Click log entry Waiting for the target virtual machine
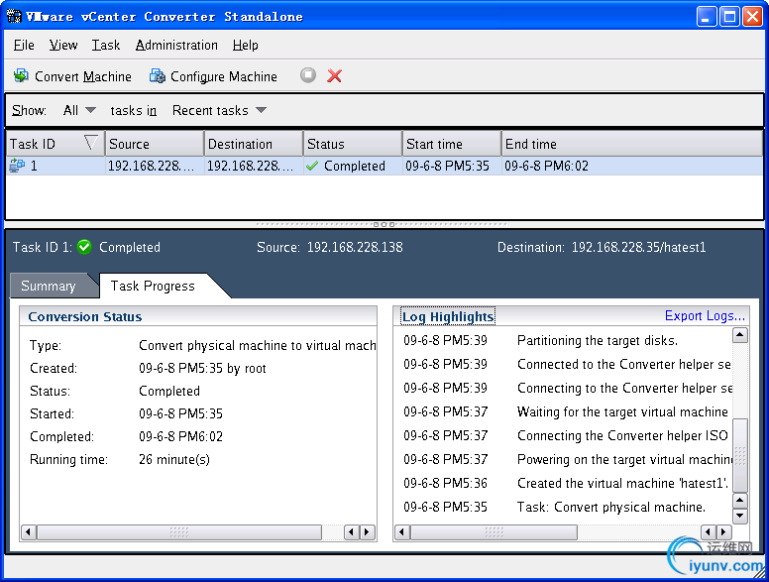The image size is (769, 582). pos(622,411)
